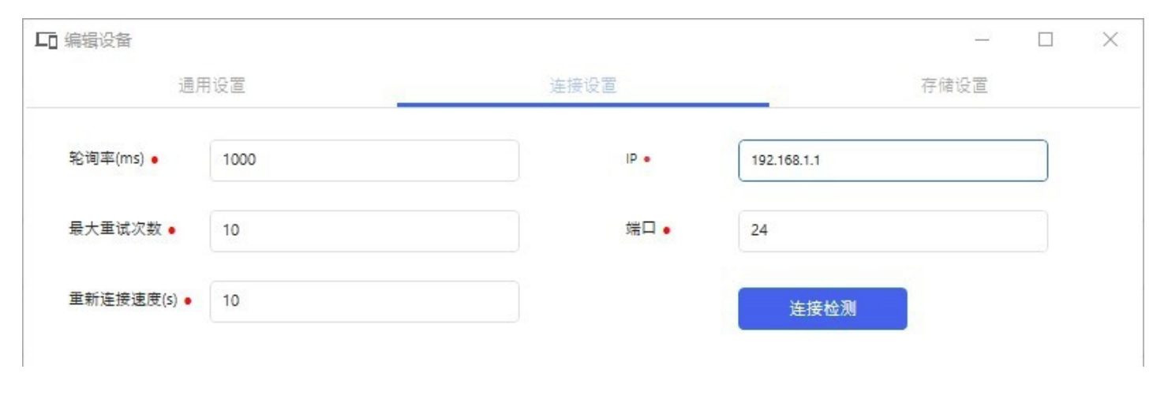The image size is (1164, 395).
Task: Click the 端口 field showing 24
Action: [893, 231]
